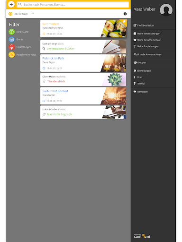
Task: Click the Switchfoot Konzert concert thumbnail
Action: pyautogui.click(x=114, y=96)
